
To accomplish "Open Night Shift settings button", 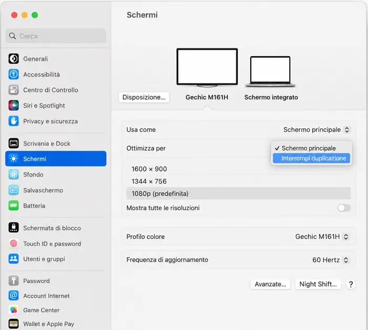I will 318,284.
